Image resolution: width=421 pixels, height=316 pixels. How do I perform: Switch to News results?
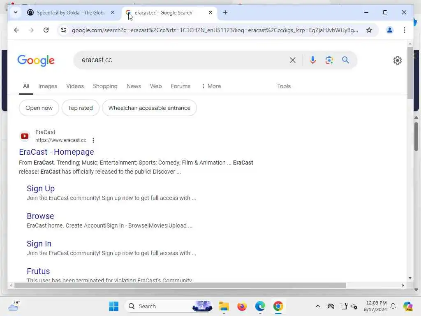point(134,86)
